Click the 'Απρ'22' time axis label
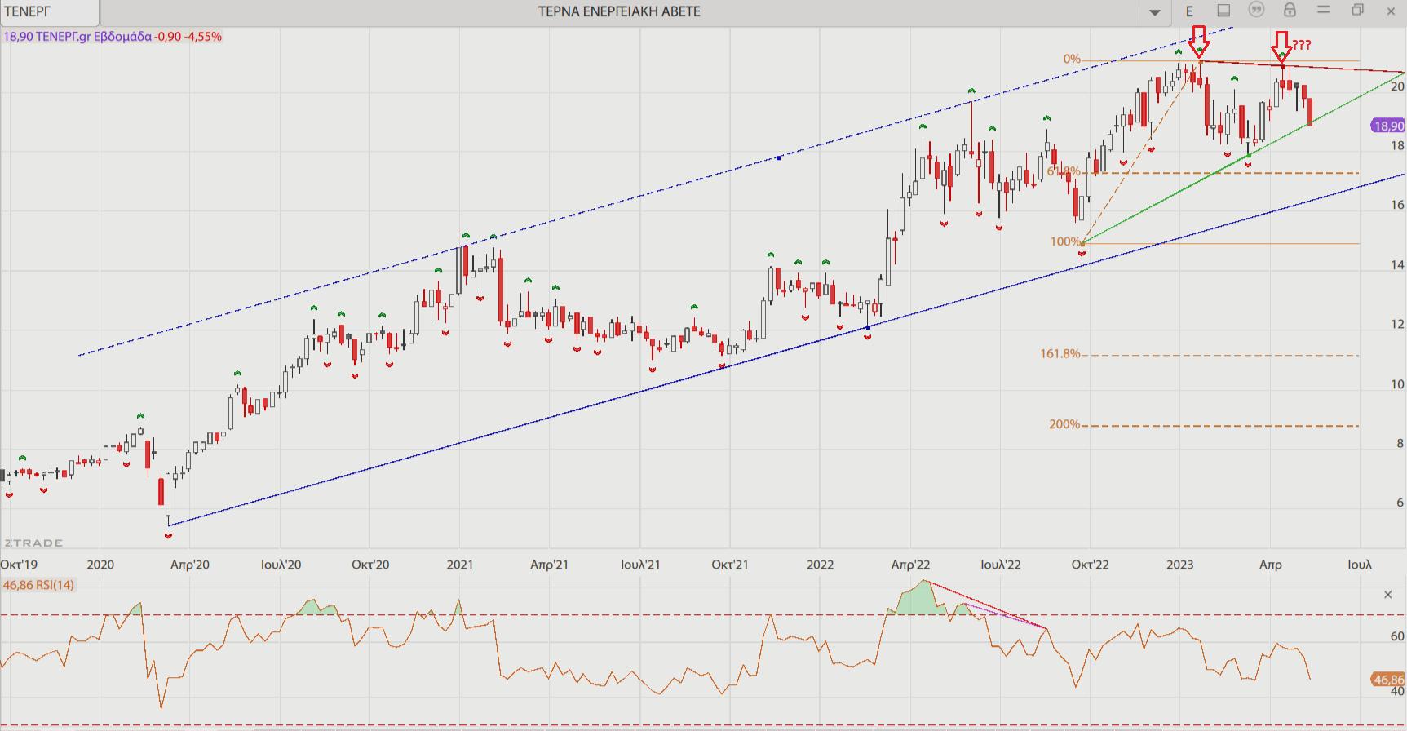The image size is (1407, 731). tap(910, 565)
